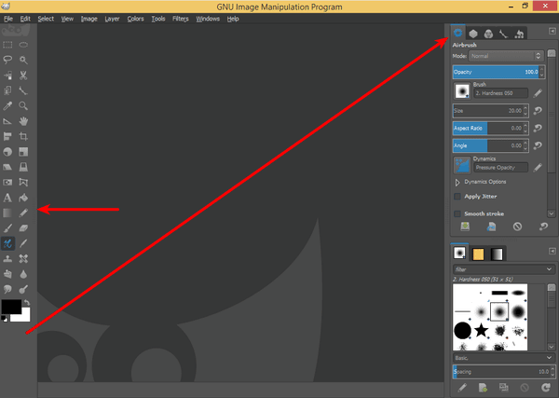The height and width of the screenshot is (398, 559).
Task: Edit the Pressure Opacity dynamics
Action: tap(538, 168)
